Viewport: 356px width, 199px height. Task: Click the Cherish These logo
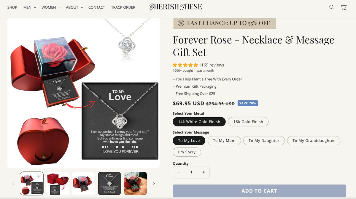(176, 7)
